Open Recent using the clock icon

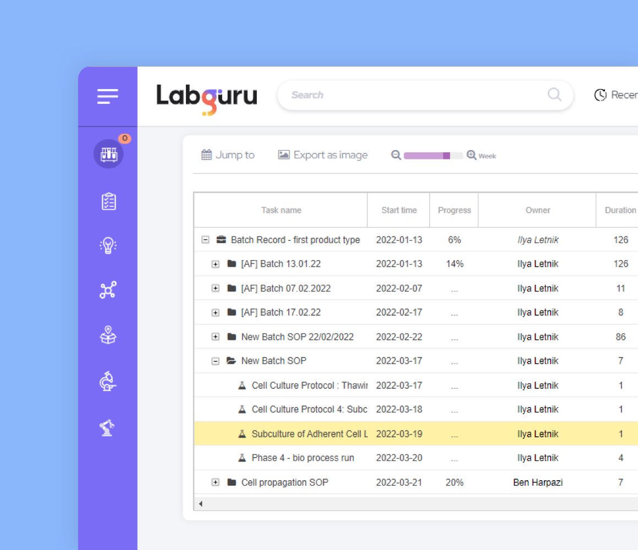pyautogui.click(x=600, y=95)
